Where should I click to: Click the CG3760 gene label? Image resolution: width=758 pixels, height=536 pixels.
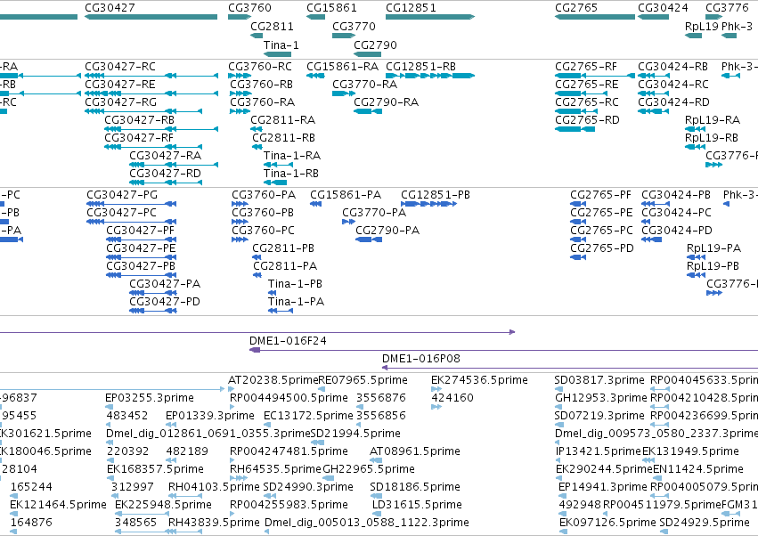(x=249, y=8)
